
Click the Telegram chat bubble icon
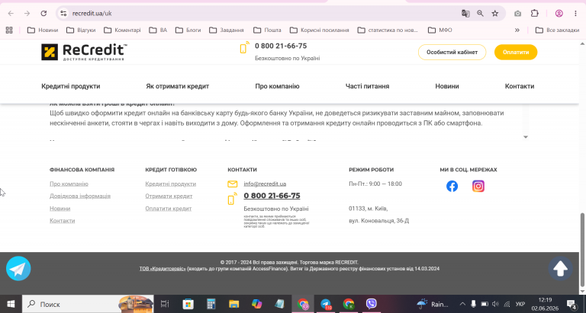[x=18, y=269]
